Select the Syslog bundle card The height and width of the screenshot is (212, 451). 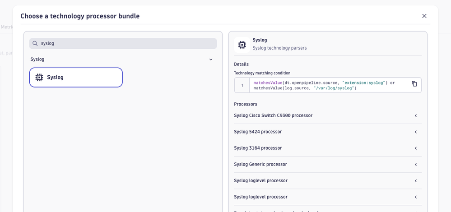tap(76, 78)
